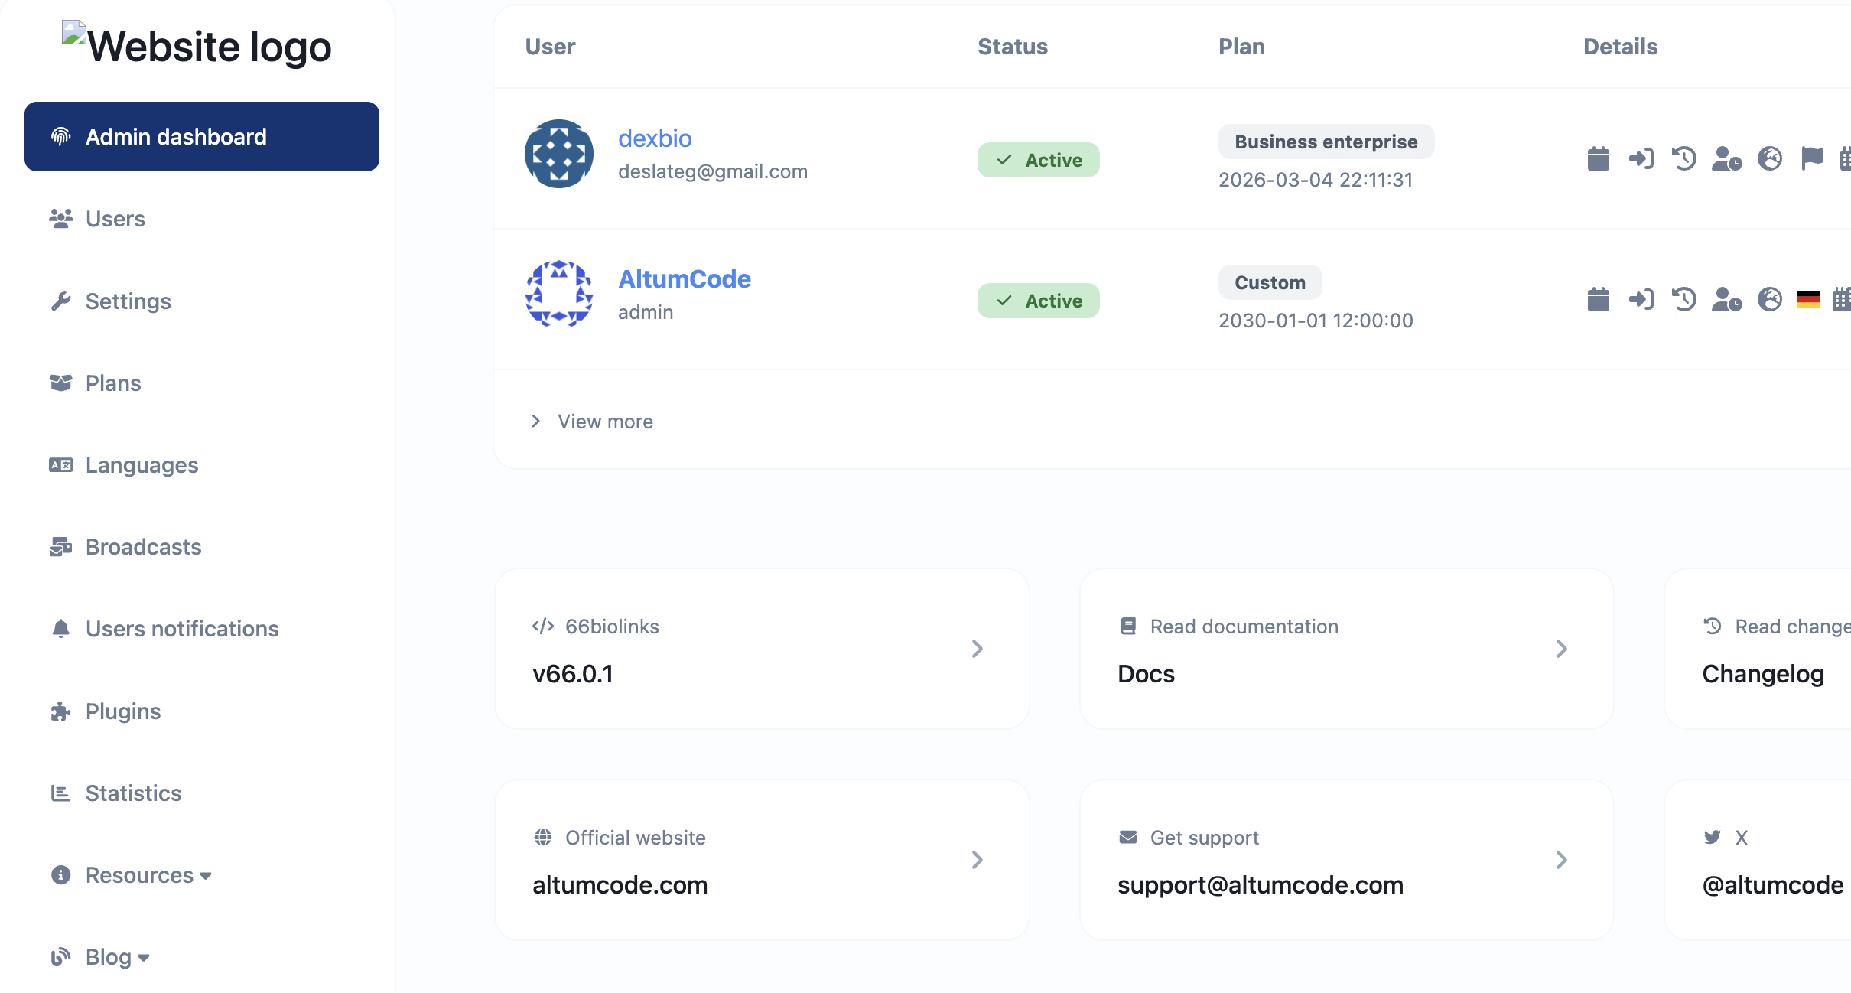The image size is (1851, 993).
Task: Click the dexbio user avatar
Action: 559,154
